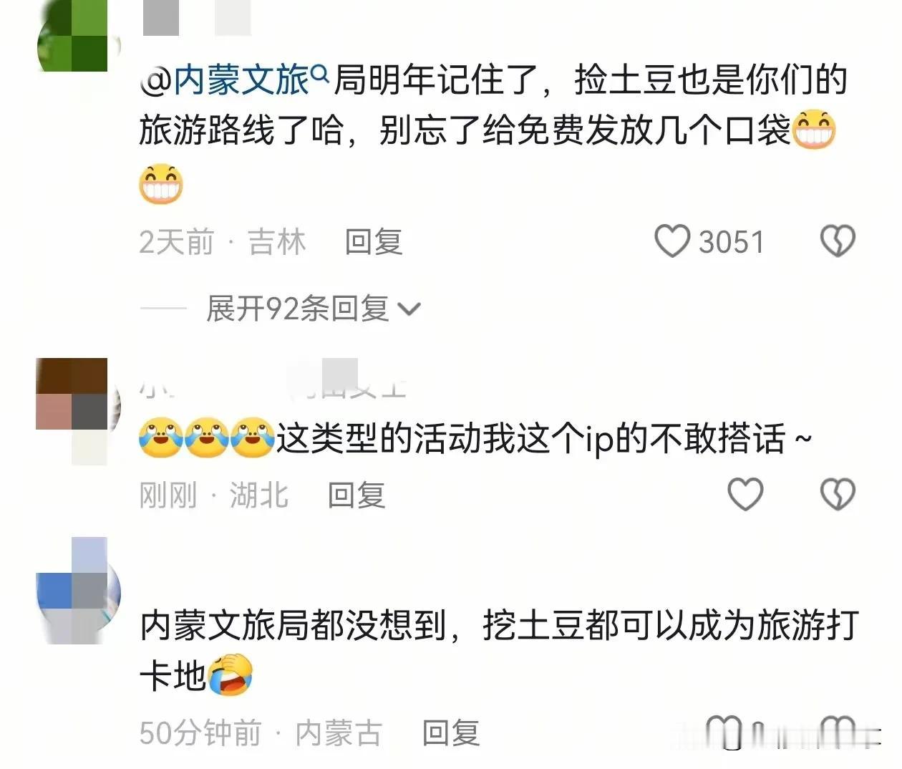Screen dimensions: 902x769
Task: Expand the 92 replies thread
Action: 313,309
